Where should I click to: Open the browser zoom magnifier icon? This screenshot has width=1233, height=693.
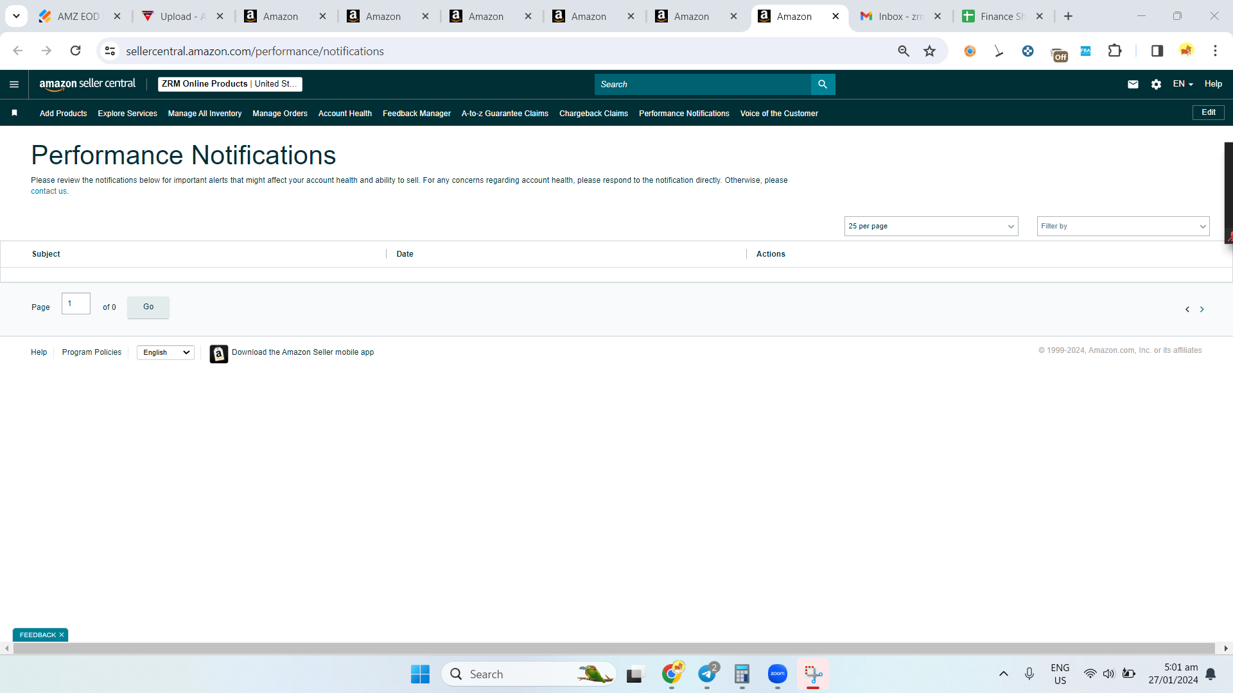tap(904, 51)
